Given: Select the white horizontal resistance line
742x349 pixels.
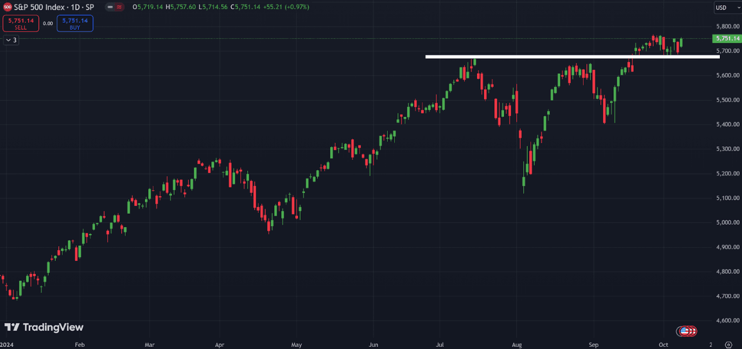Looking at the screenshot, I should click(x=541, y=56).
